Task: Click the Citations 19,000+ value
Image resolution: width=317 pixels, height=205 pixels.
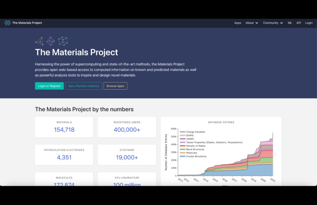Action: 127,157
